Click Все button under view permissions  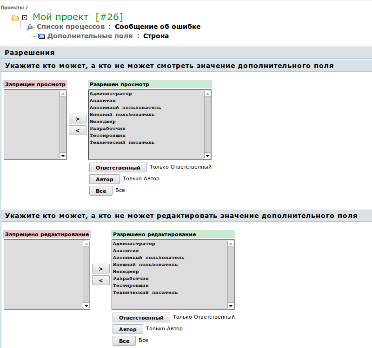pyautogui.click(x=100, y=191)
